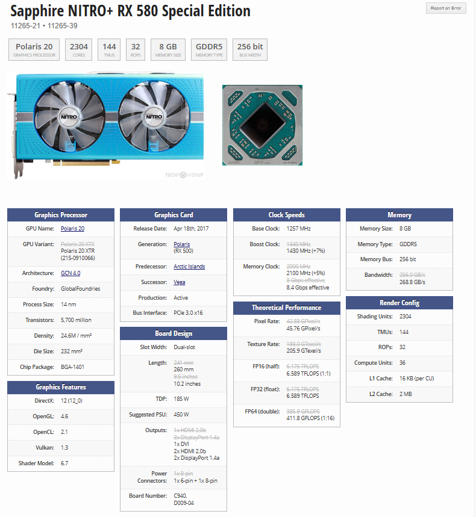This screenshot has width=476, height=517.
Task: Follow the GCN 4.0 architecture link
Action: click(x=70, y=273)
